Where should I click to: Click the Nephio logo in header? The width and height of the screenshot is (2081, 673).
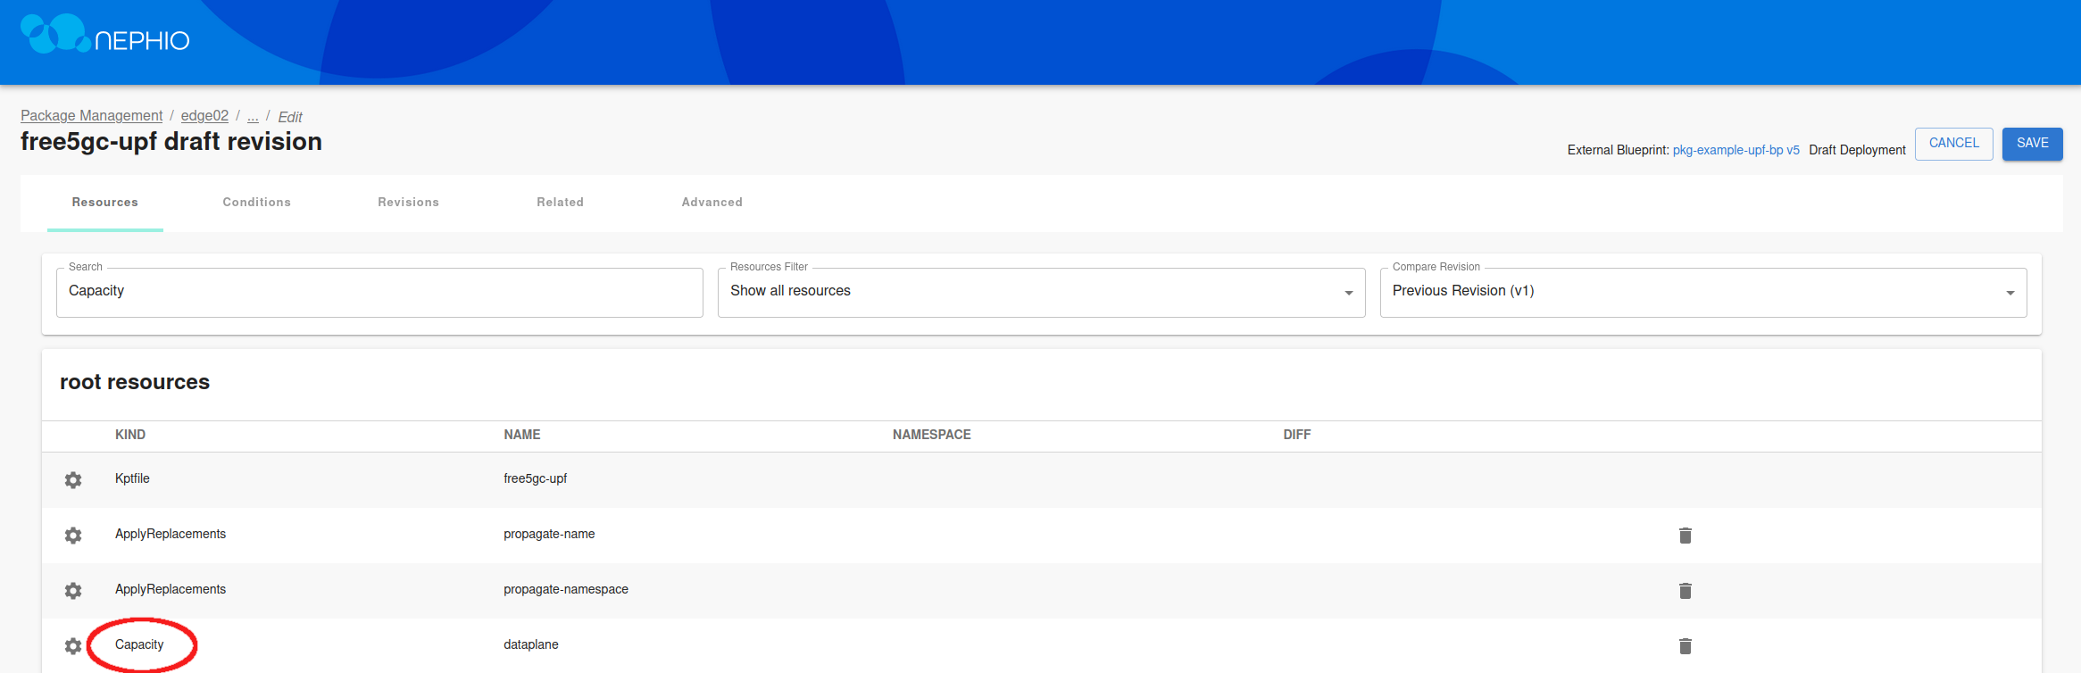[x=104, y=36]
